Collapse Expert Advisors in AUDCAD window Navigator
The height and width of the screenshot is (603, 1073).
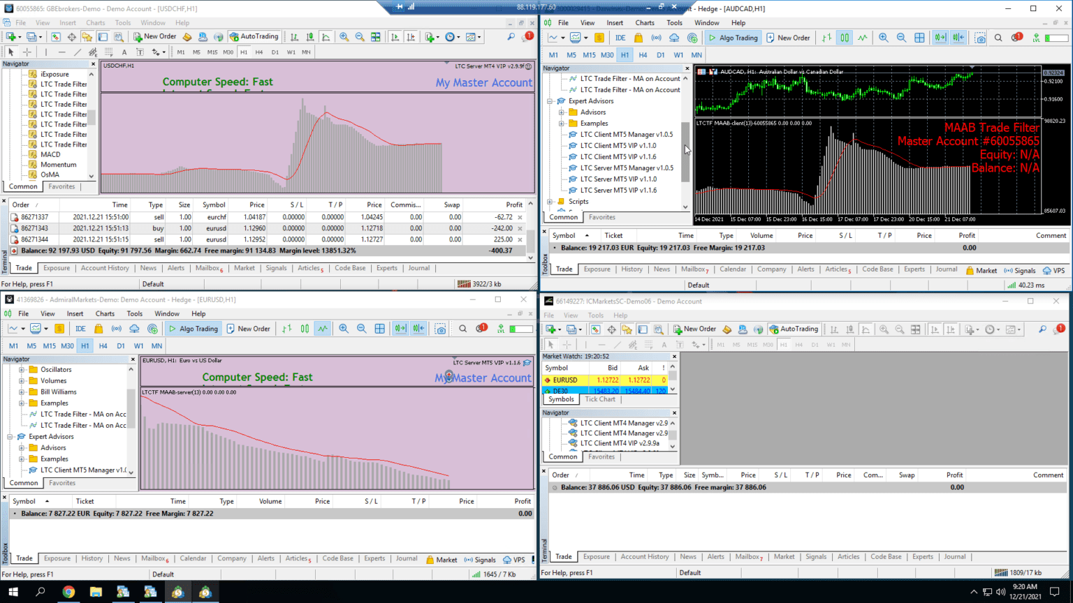coord(550,101)
